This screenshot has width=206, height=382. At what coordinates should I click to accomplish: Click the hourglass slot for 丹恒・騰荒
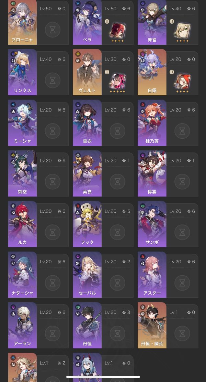(x=182, y=333)
